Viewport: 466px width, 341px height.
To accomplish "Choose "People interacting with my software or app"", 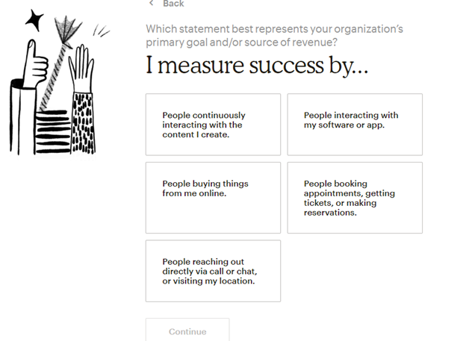I will [x=355, y=125].
